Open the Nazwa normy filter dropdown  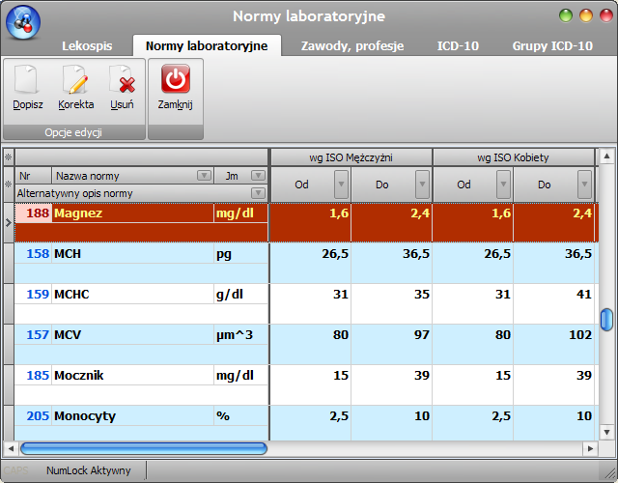click(204, 176)
